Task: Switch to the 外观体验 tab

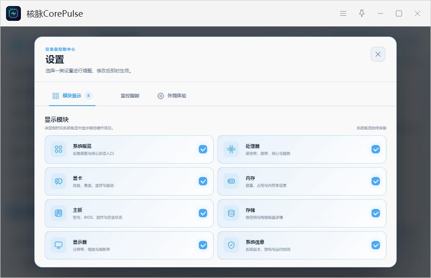Action: pos(172,96)
